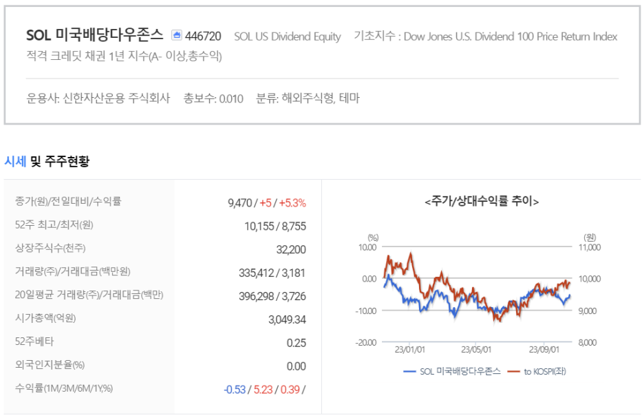The height and width of the screenshot is (420, 644).
Task: Click the value 396,298 / 3,726
Action: [272, 296]
